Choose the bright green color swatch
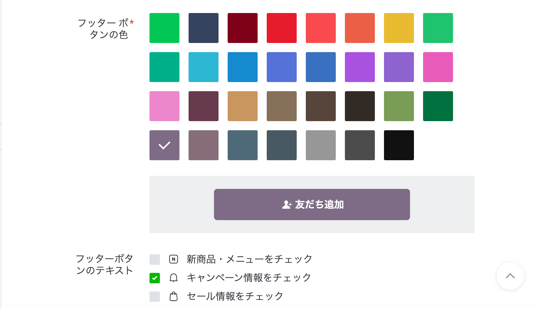The height and width of the screenshot is (310, 539). point(164,28)
